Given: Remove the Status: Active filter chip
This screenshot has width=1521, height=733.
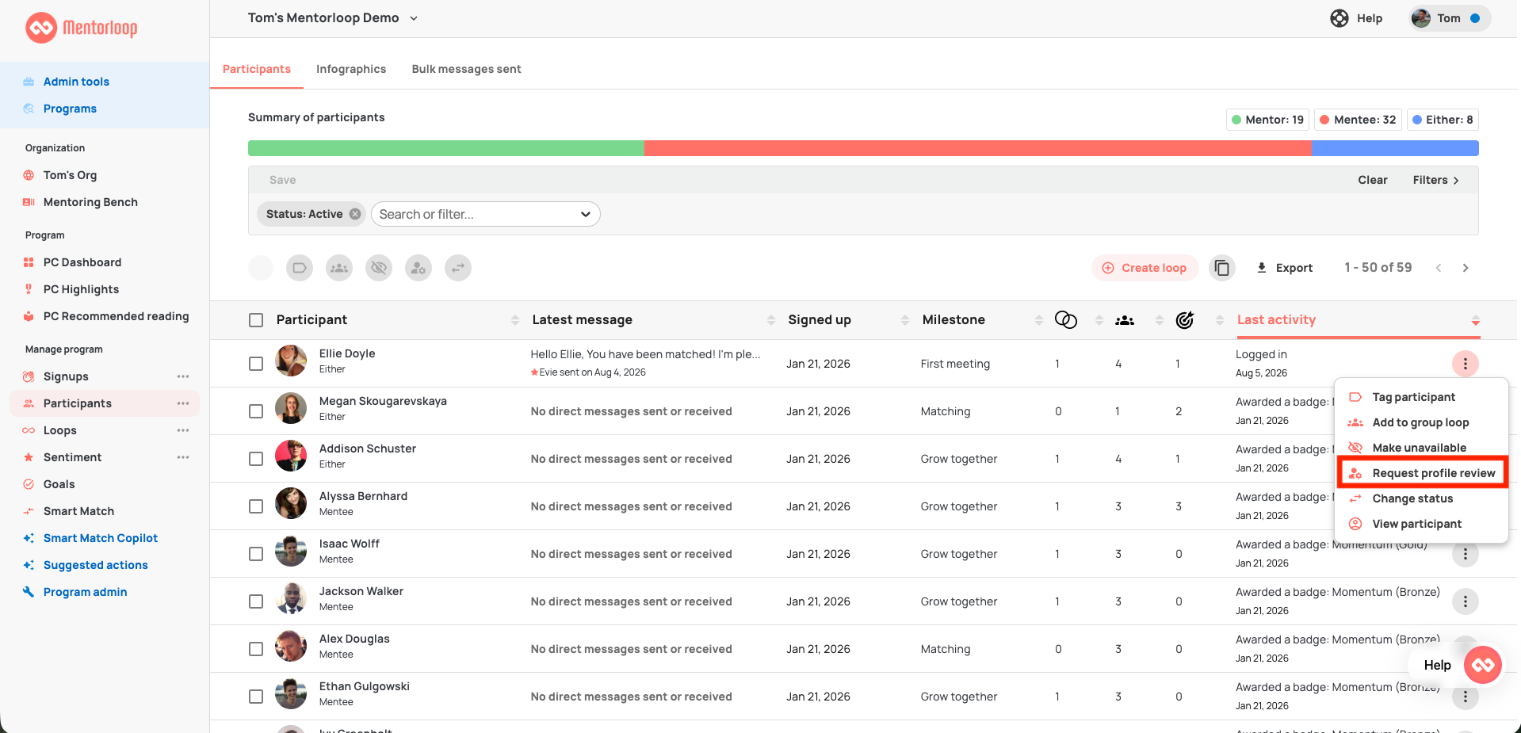Looking at the screenshot, I should coord(355,214).
